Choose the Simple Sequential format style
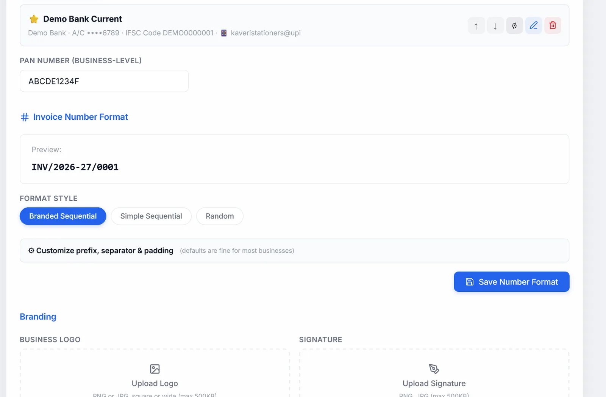This screenshot has height=397, width=606. [151, 216]
